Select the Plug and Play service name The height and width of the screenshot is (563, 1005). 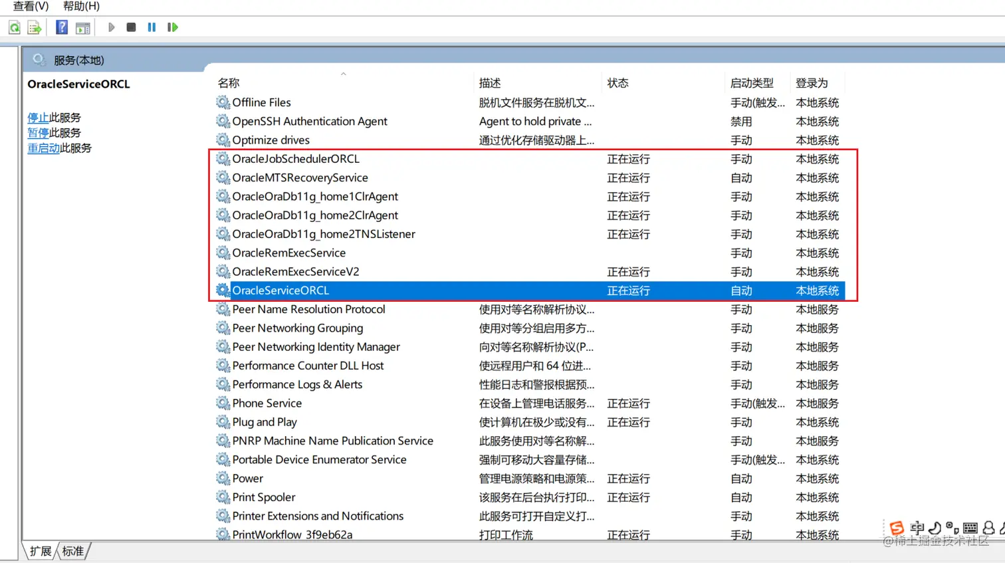click(265, 422)
